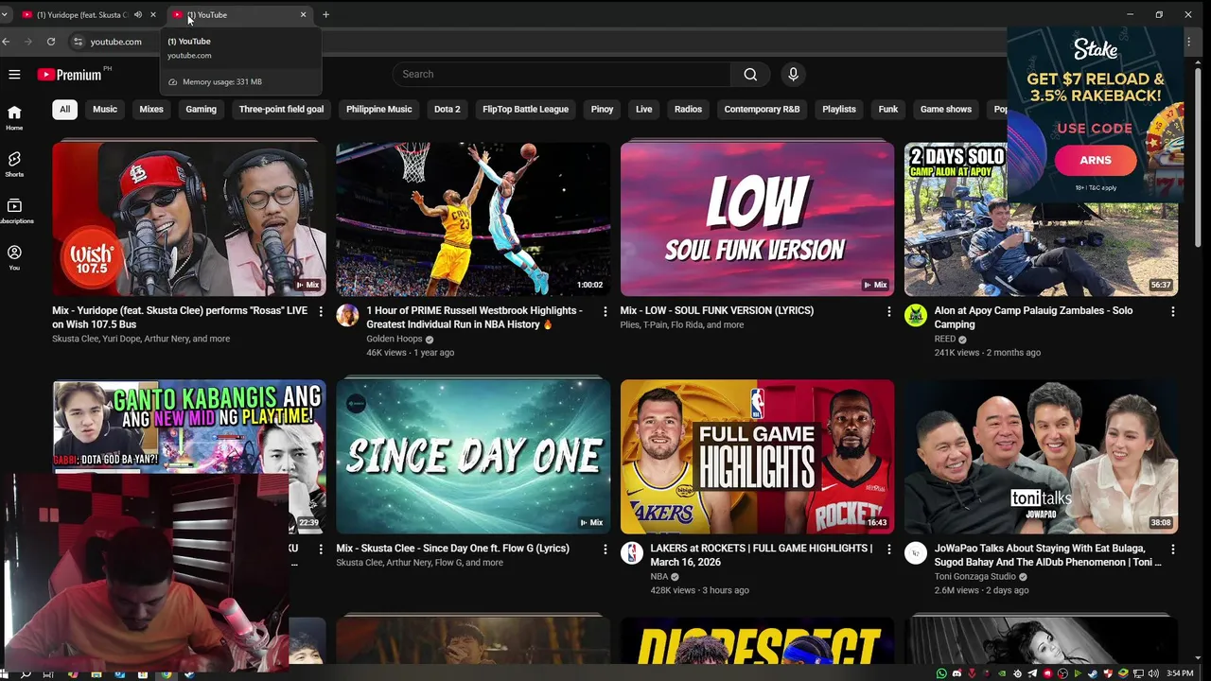The image size is (1211, 681).
Task: Open the YouTube hamburger guide menu
Action: click(x=14, y=74)
